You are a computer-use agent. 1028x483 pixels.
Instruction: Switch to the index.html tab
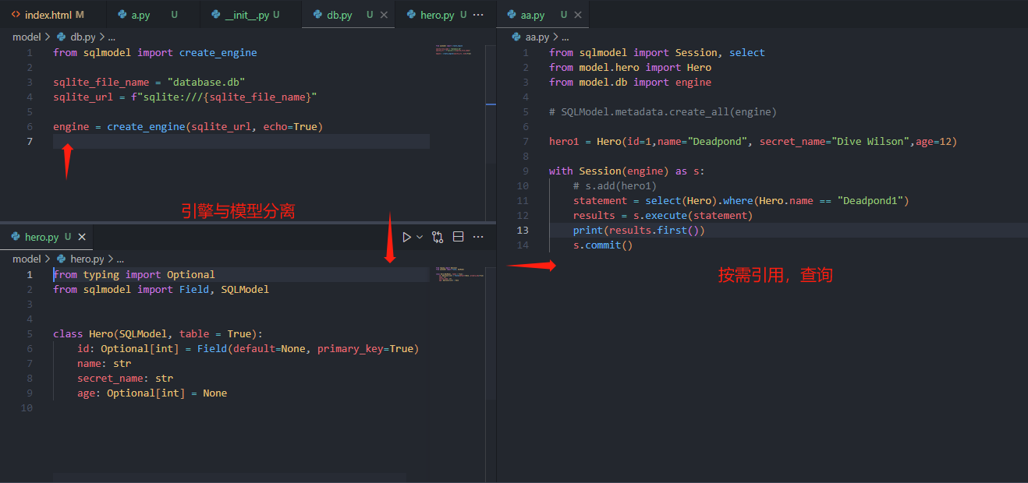click(x=47, y=15)
